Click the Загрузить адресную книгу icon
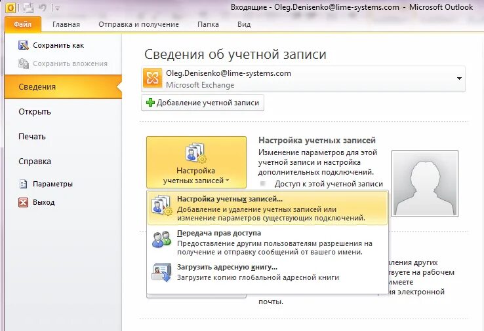Viewport: 484px width, 331px height. point(161,272)
